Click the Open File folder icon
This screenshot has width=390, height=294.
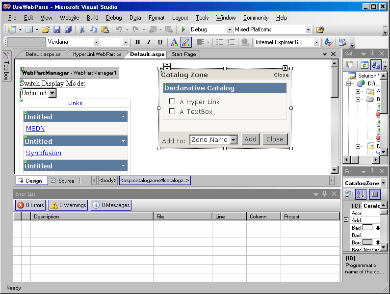coord(46,29)
